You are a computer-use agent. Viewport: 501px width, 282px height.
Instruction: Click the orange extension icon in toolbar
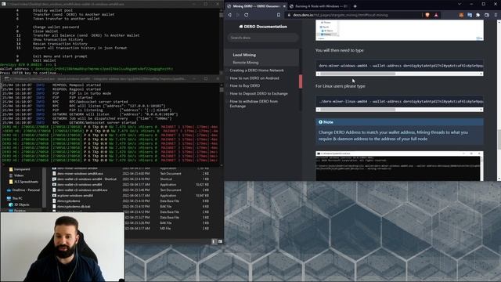[461, 15]
